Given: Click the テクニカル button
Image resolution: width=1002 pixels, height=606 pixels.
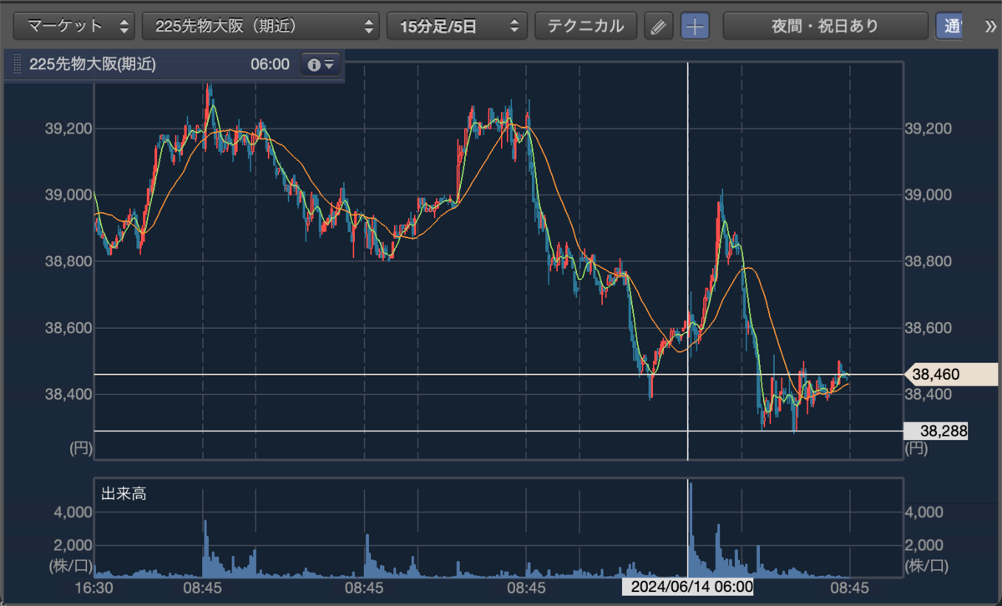Looking at the screenshot, I should tap(585, 26).
